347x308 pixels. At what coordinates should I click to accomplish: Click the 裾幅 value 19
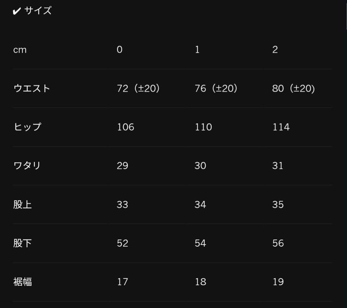278,282
